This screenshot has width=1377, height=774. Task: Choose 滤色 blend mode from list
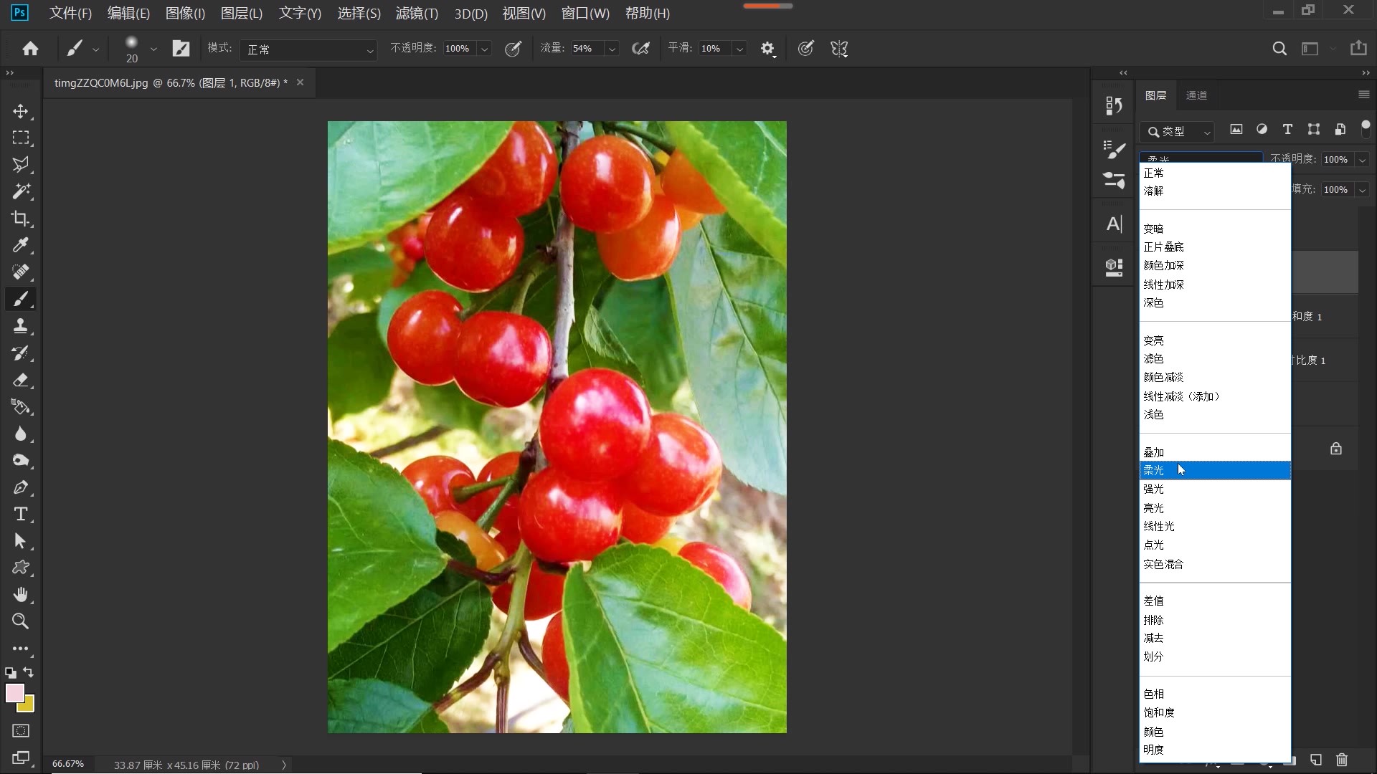(x=1153, y=359)
